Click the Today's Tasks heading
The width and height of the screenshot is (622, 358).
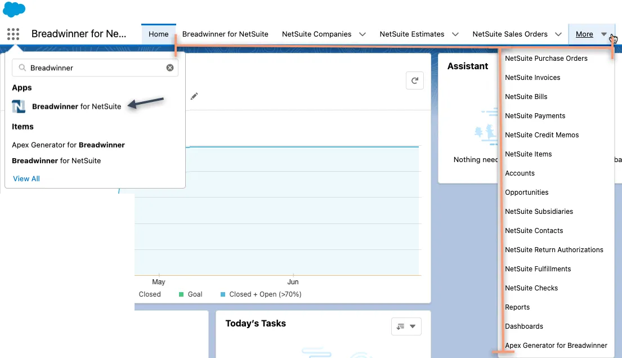pyautogui.click(x=256, y=324)
